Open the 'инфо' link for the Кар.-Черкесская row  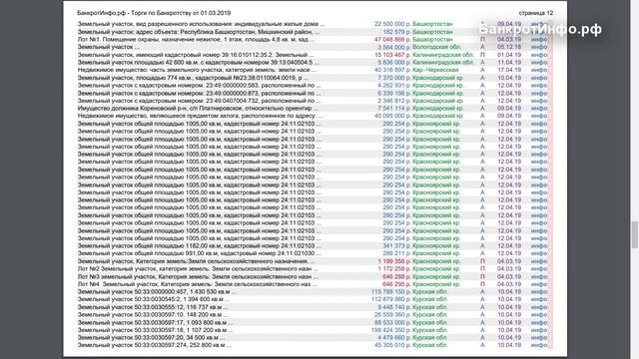click(x=539, y=70)
